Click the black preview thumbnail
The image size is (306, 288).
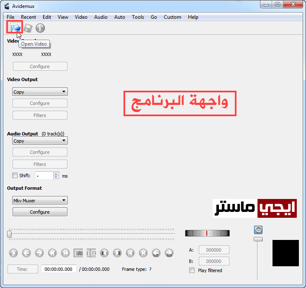tap(285, 253)
